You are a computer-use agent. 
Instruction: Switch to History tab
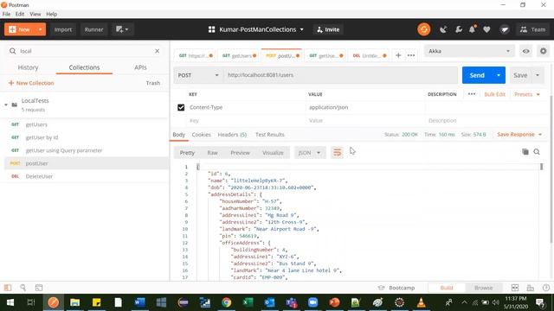point(28,67)
